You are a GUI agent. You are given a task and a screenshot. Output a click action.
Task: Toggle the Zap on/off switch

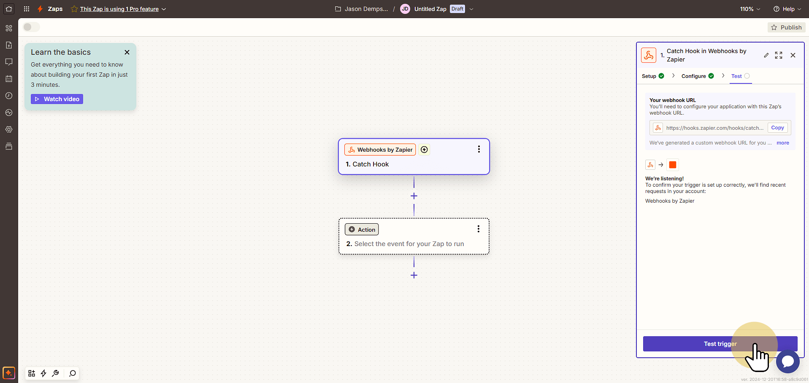31,27
